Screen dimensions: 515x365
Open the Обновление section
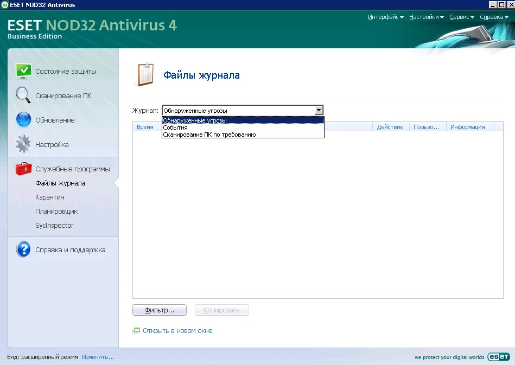(x=55, y=120)
